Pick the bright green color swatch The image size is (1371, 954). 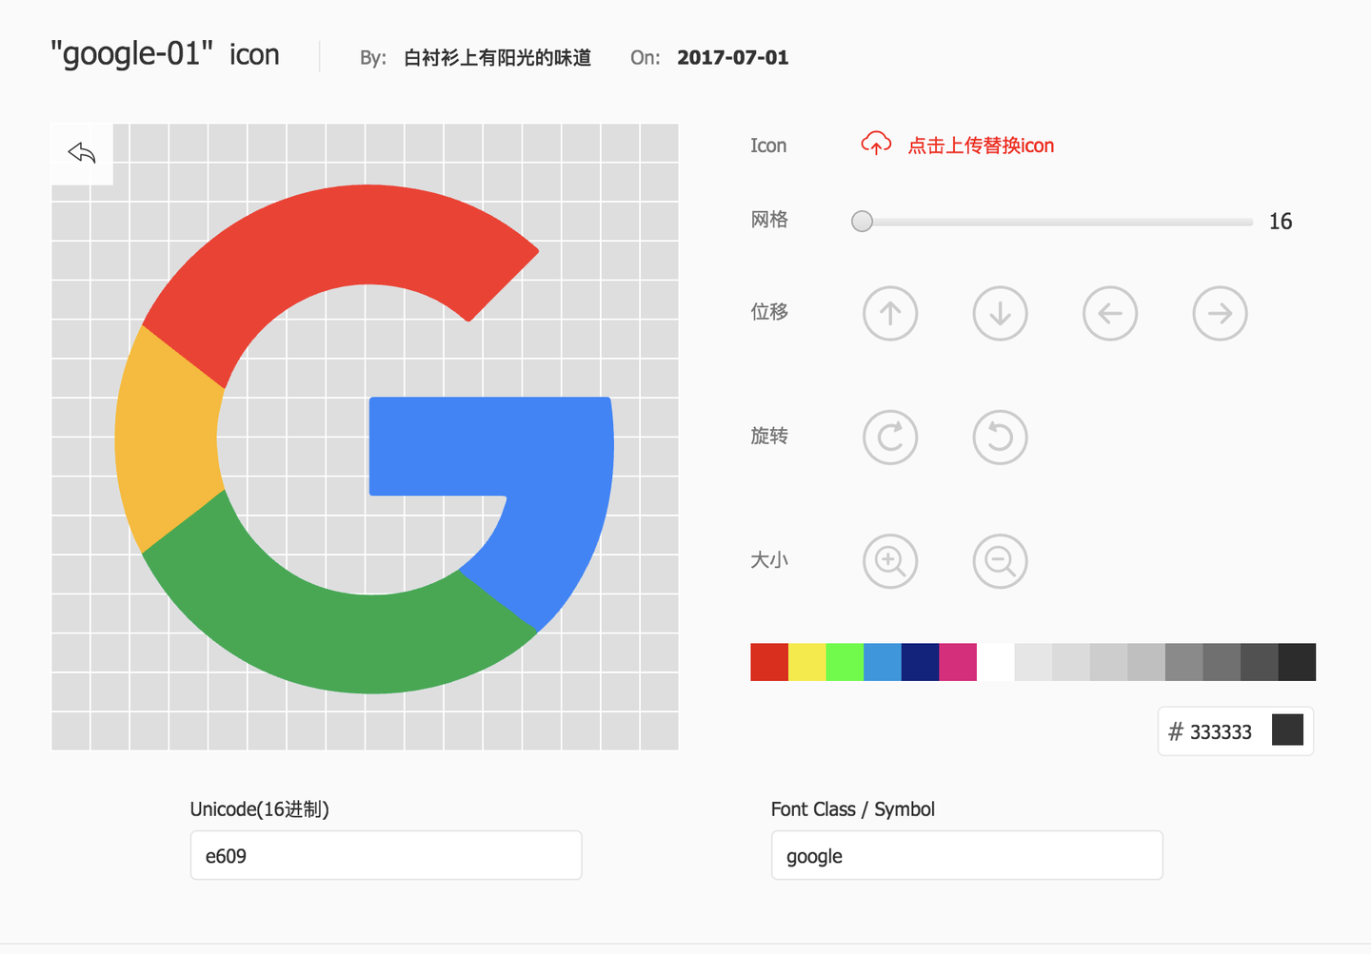[x=844, y=662]
